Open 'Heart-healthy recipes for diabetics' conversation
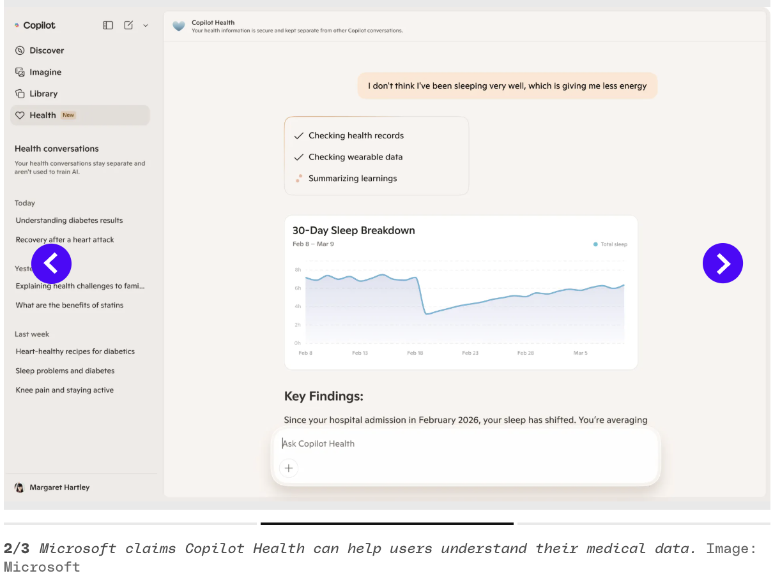This screenshot has height=578, width=773. point(75,352)
